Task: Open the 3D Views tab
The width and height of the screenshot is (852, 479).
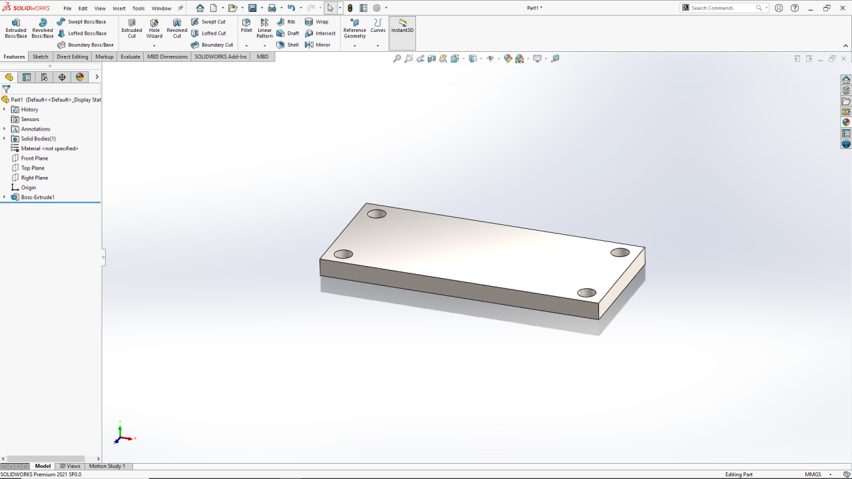Action: pyautogui.click(x=70, y=466)
